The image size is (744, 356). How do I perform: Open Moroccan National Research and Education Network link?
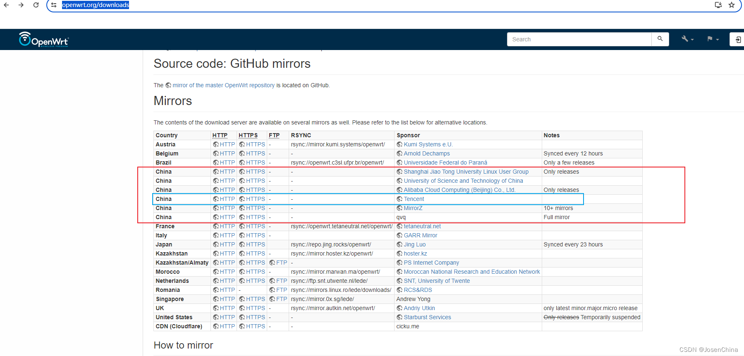click(472, 272)
